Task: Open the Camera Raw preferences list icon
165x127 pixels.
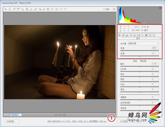Action: [x=57, y=9]
